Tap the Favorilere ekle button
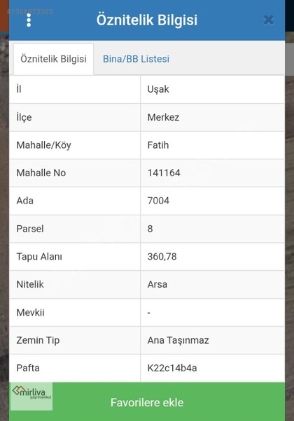 point(147,402)
